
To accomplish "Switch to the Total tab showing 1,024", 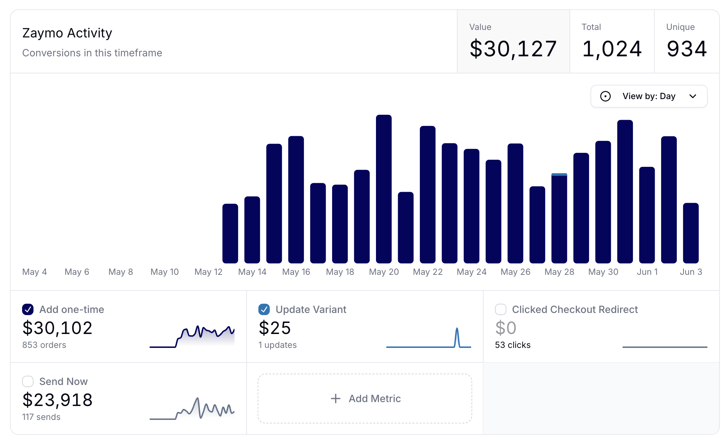I will (612, 42).
